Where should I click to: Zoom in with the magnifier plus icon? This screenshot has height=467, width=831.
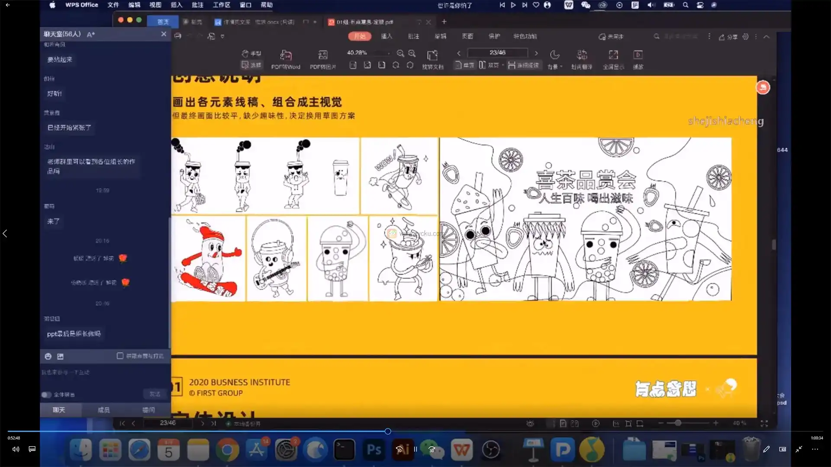412,53
